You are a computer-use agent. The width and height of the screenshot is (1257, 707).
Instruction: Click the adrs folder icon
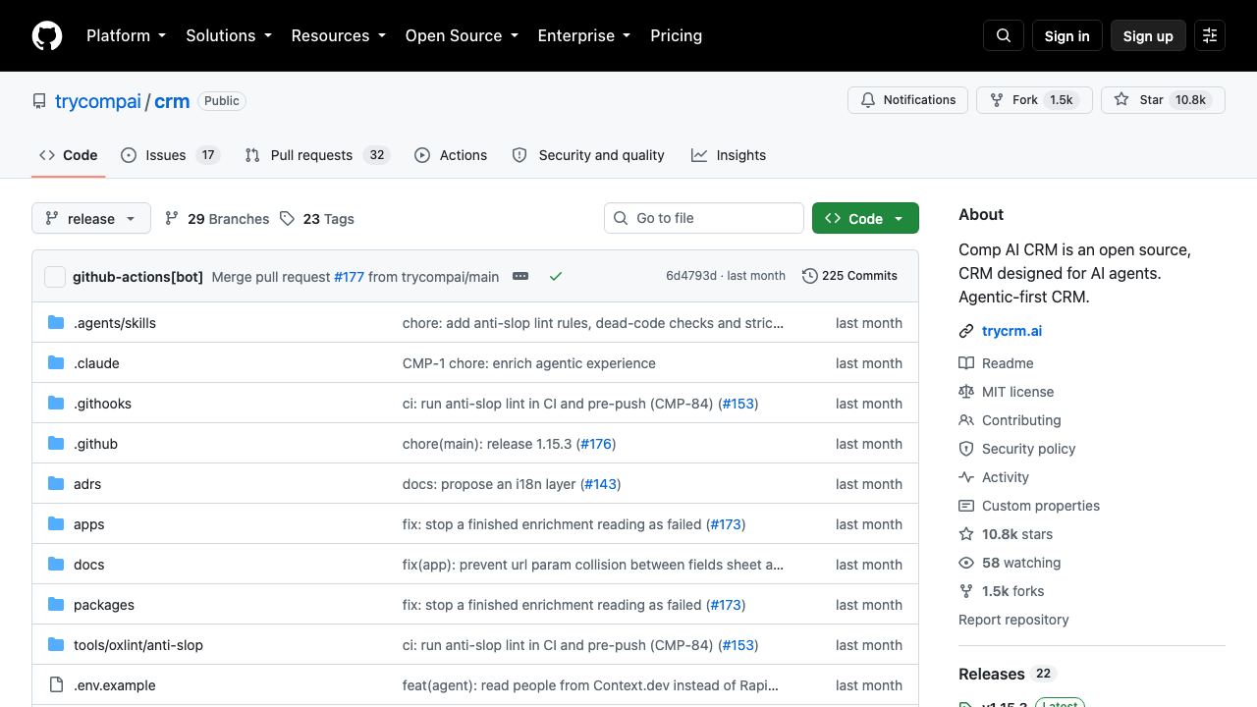point(56,484)
